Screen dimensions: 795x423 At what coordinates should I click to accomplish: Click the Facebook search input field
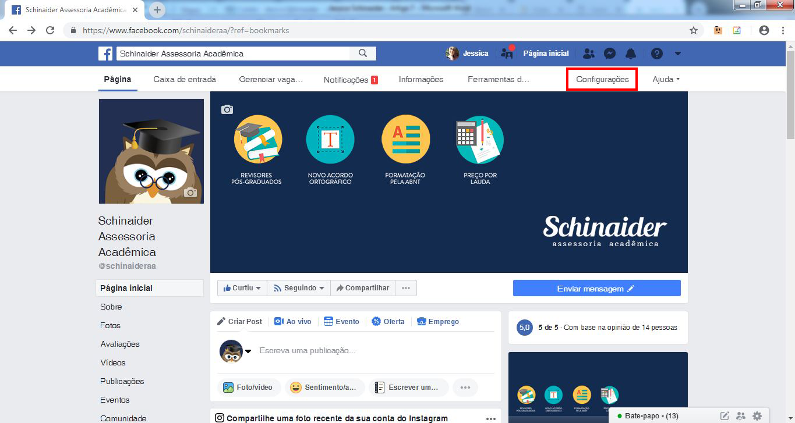(x=233, y=54)
